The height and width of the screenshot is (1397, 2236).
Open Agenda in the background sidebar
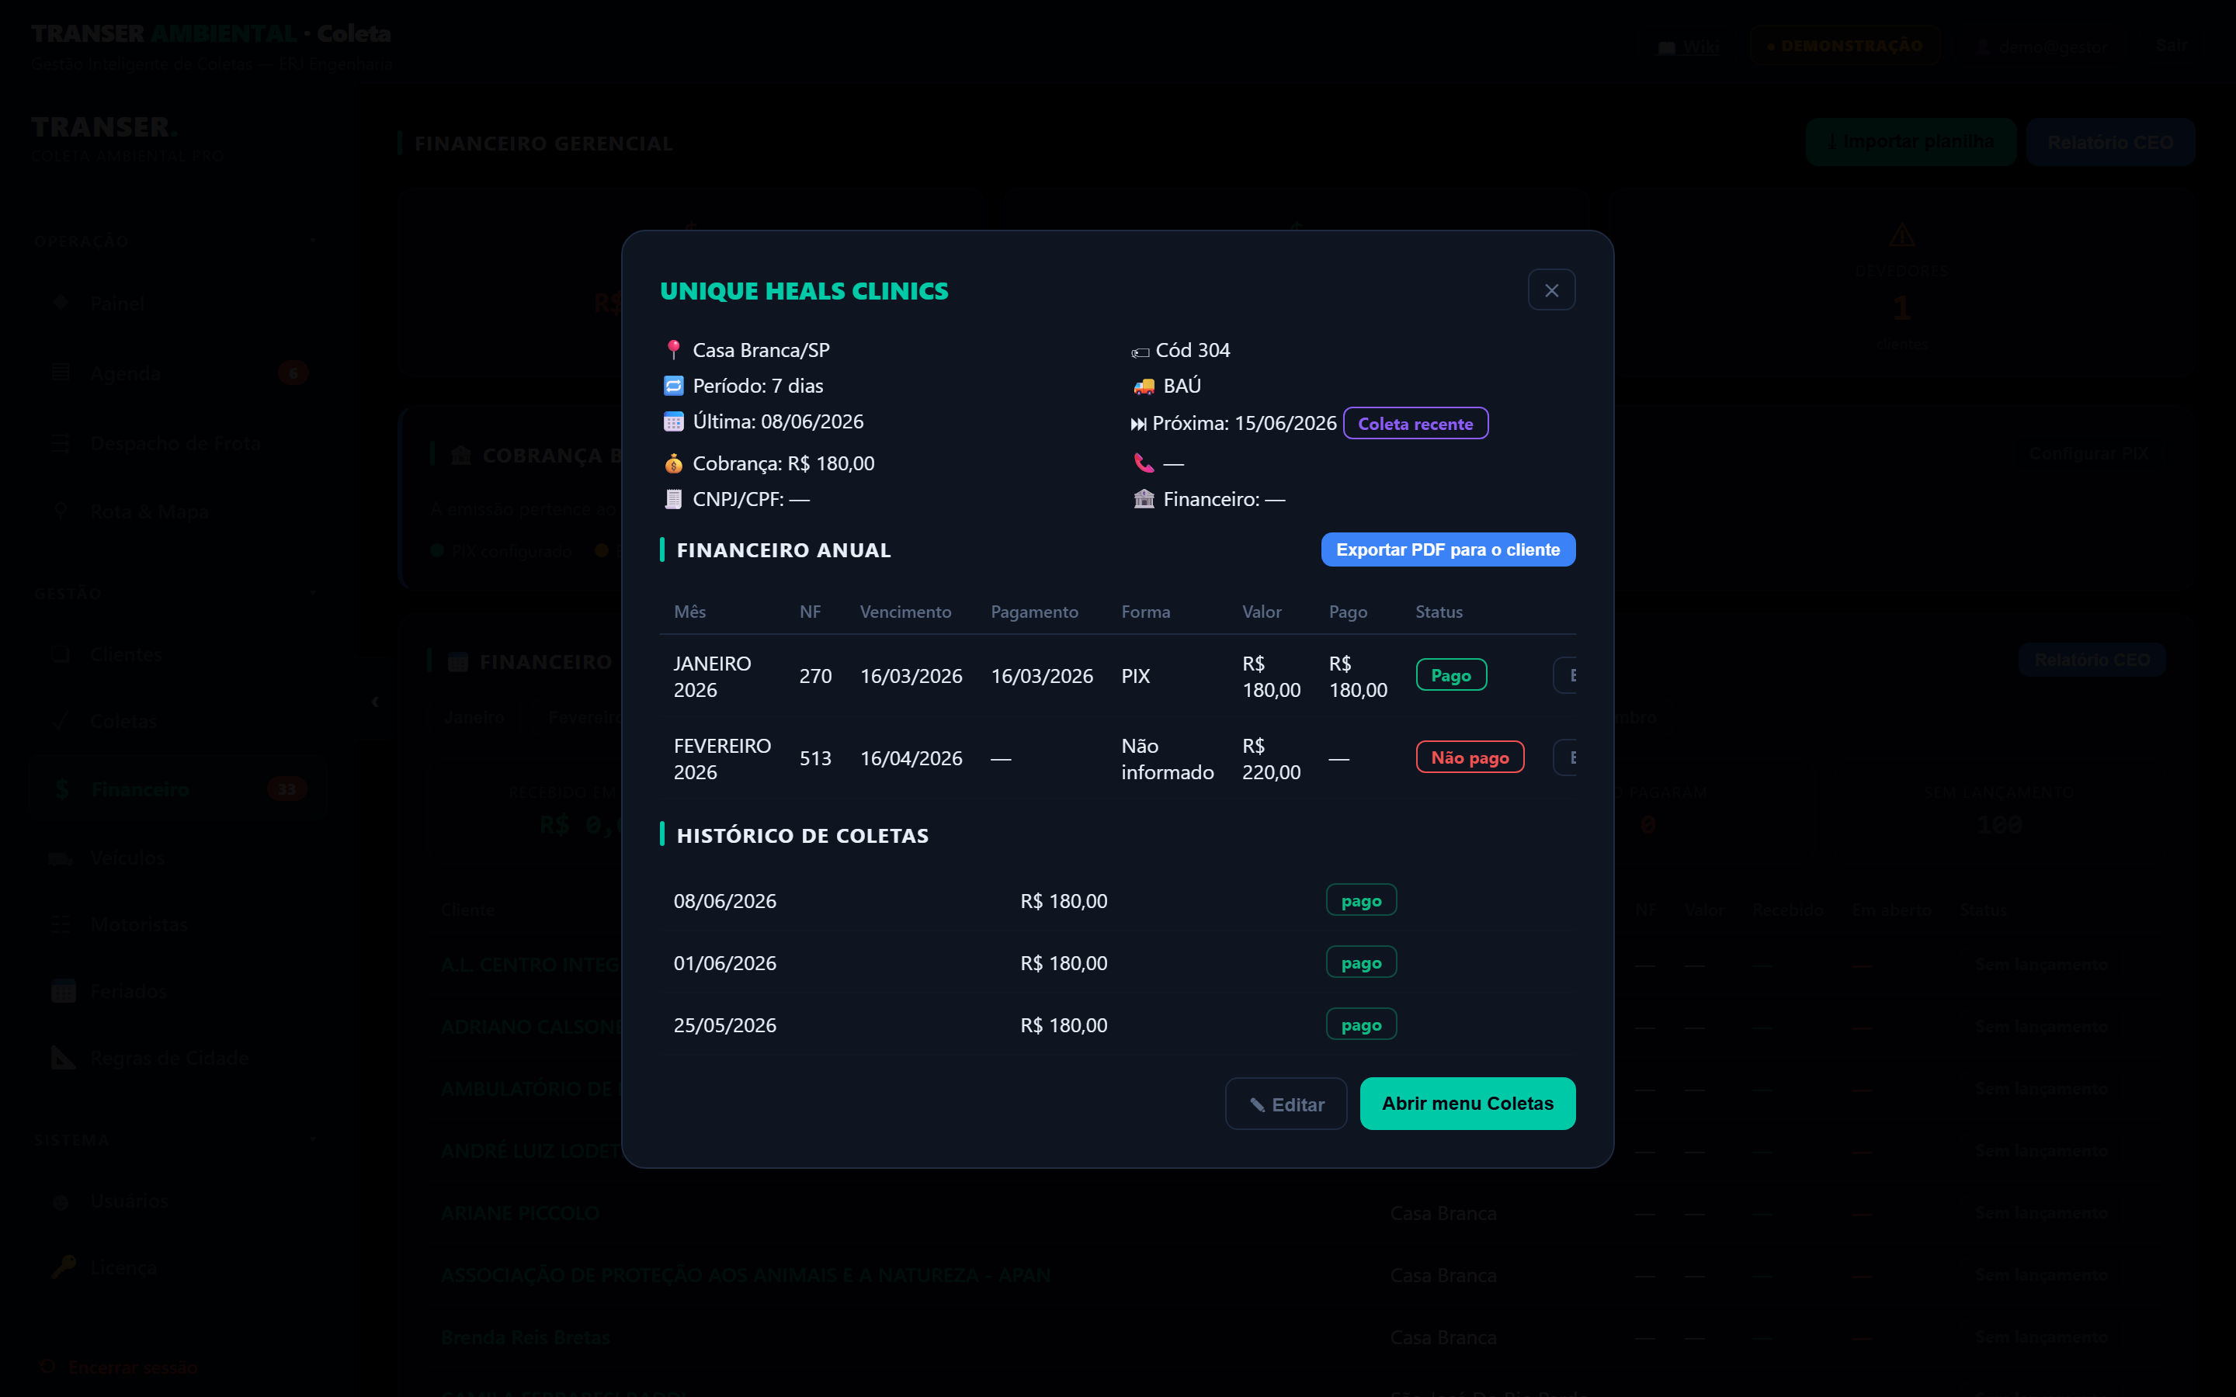tap(177, 373)
